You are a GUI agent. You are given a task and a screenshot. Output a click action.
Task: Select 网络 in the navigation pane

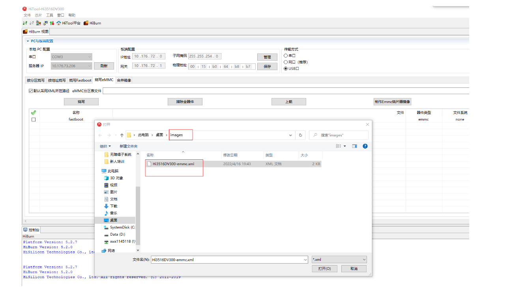pos(108,251)
